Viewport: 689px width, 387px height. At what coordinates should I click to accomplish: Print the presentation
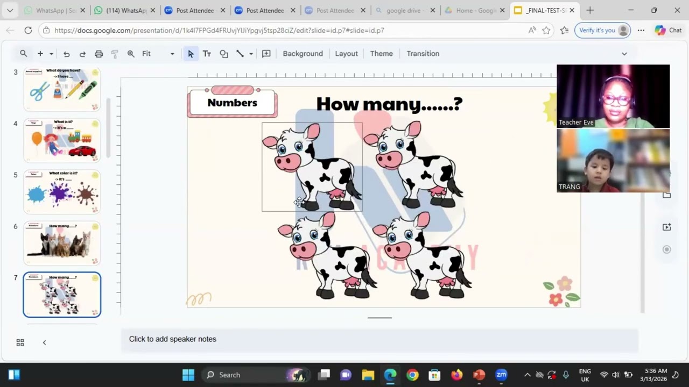99,54
